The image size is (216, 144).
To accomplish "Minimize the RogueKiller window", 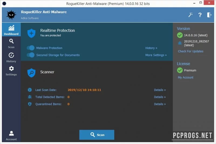I will point(194,3).
